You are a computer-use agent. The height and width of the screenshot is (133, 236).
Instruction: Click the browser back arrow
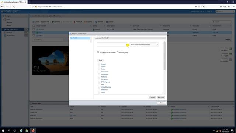(3, 7)
